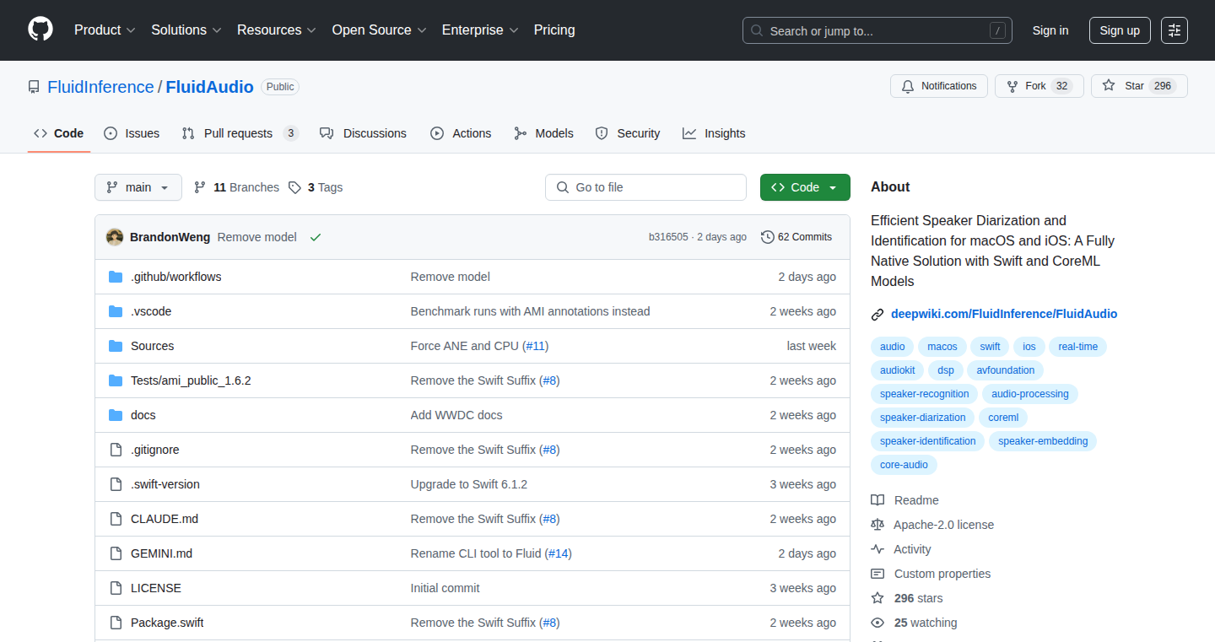Viewport: 1215px width, 642px height.
Task: Show the commit status checkmark details
Action: click(x=316, y=237)
